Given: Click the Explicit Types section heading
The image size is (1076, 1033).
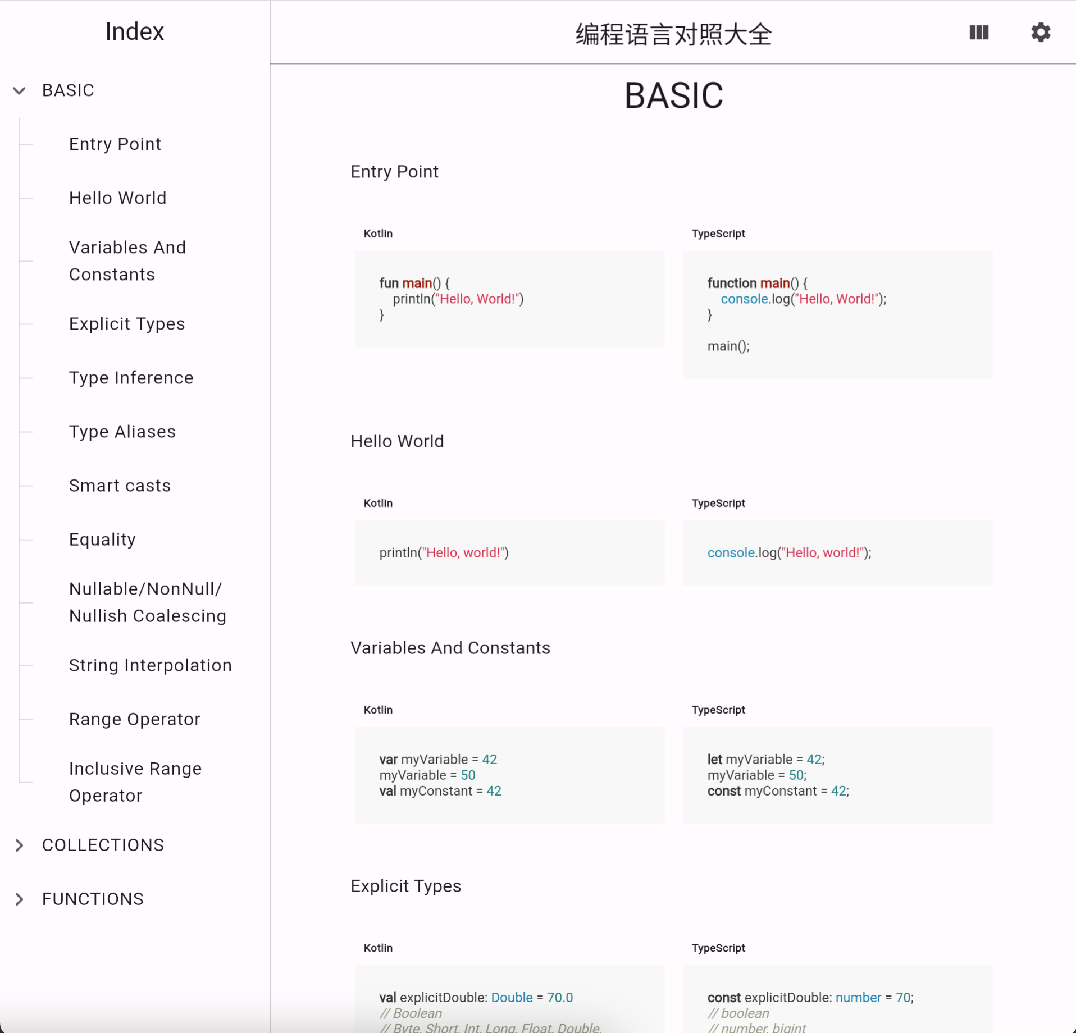Looking at the screenshot, I should pos(405,886).
